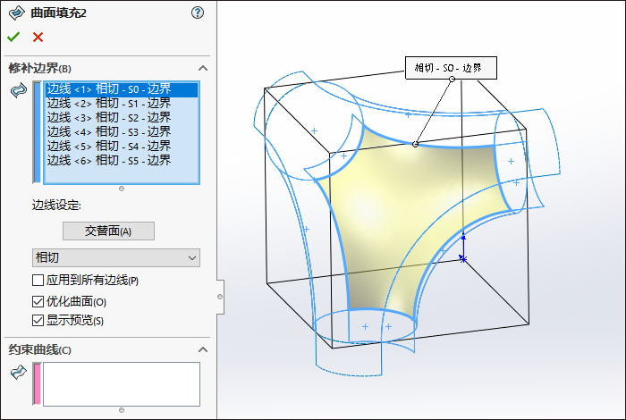Open help via the question mark icon
Screen dimensions: 626x420
tap(198, 13)
